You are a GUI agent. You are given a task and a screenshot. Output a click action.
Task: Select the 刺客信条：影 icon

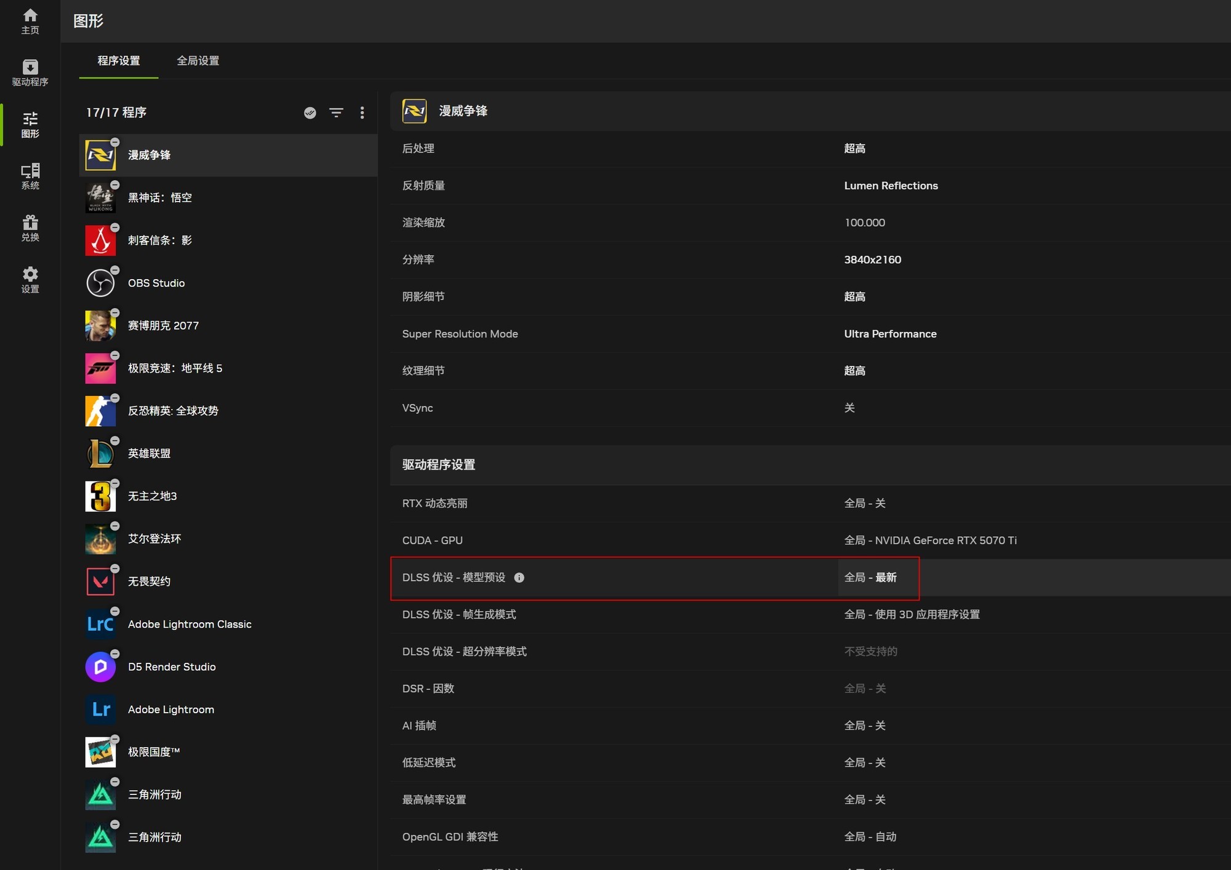click(100, 240)
